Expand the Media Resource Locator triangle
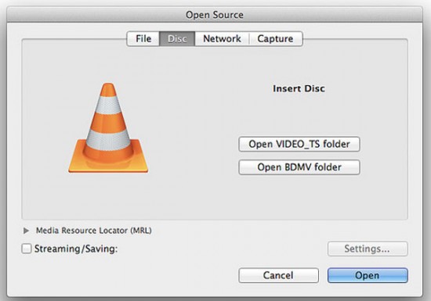Viewport: 431px width, 301px height. tap(26, 231)
